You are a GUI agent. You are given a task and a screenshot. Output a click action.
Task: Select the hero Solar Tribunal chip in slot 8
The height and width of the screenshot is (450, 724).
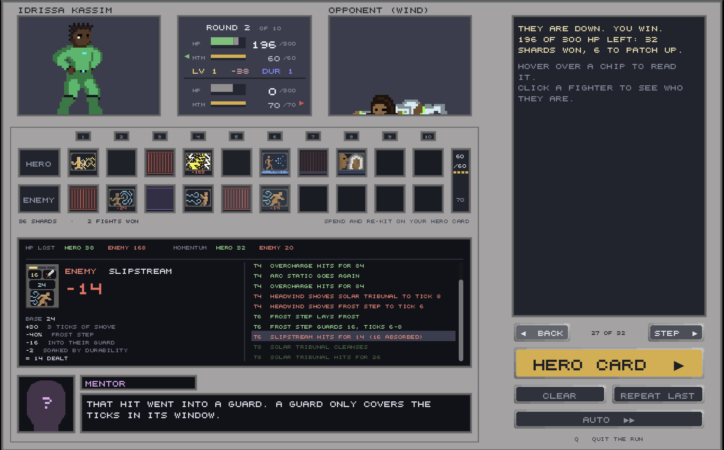[x=351, y=162]
